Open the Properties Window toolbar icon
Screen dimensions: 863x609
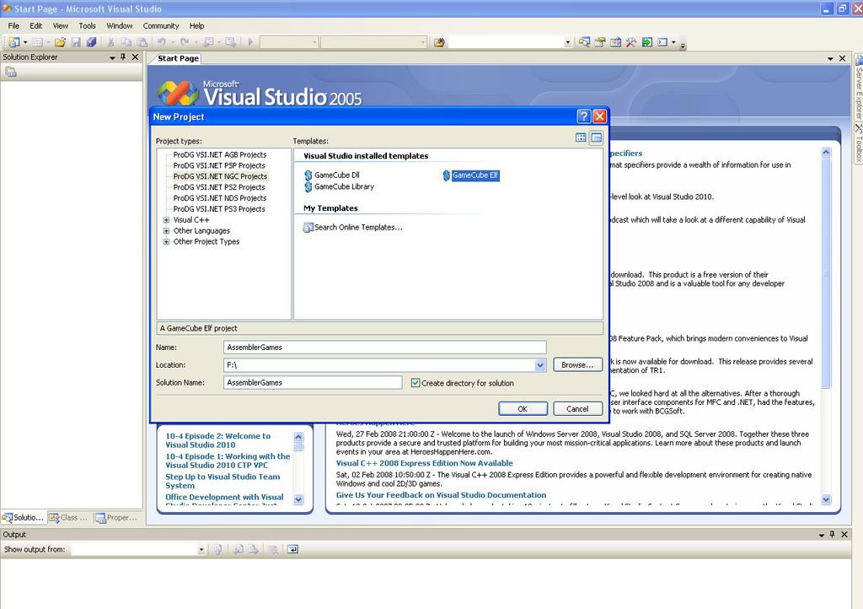tap(600, 42)
